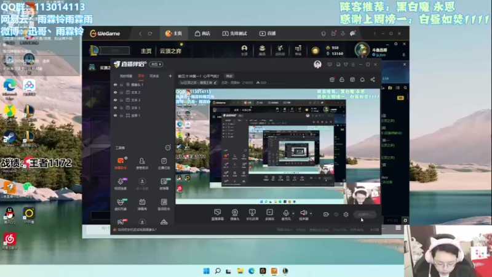Click WeGame back navigation arrow
Image resolution: width=492 pixels, height=277 pixels.
(140, 34)
